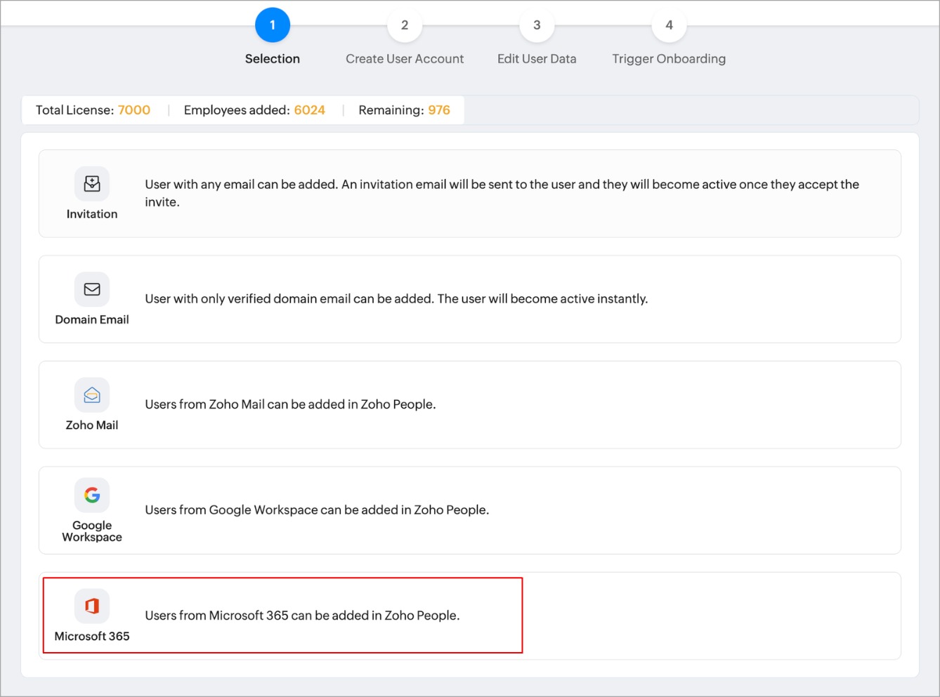
Task: Click the Google Workspace G logo
Action: pyautogui.click(x=92, y=495)
